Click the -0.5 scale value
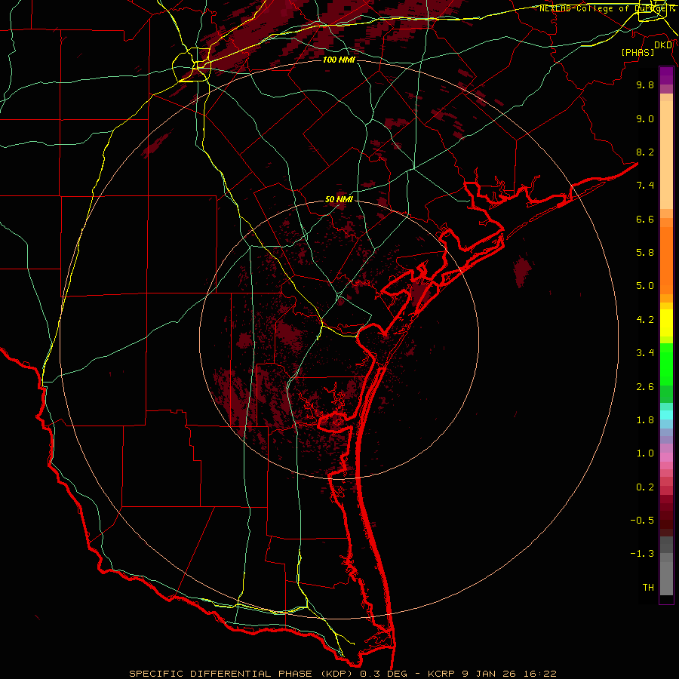679x679 pixels. tap(642, 521)
